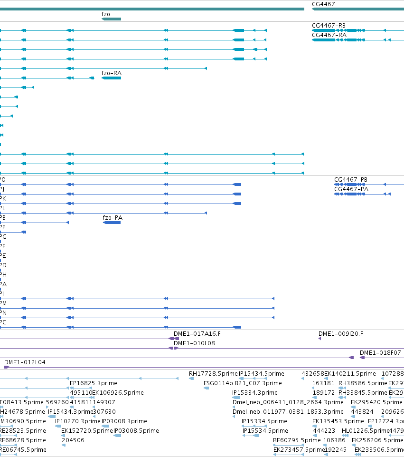
Task: Click the RH38586.5prime EST label
Action: (x=363, y=383)
